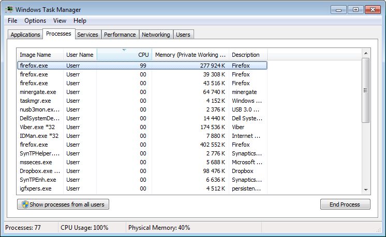Click the process list scrollbar thumb
Screen dimensions: 386x237
click(366, 90)
